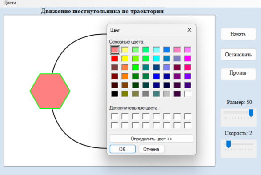Close the Цвет dialog with the X

[189, 30]
